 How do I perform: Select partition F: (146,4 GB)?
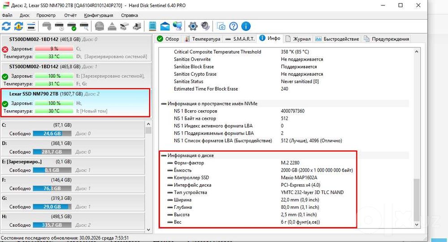73,184
